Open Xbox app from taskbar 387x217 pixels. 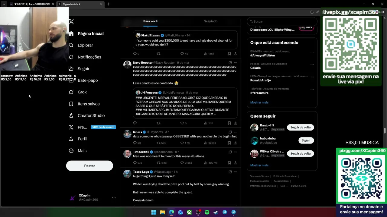coord(189,212)
